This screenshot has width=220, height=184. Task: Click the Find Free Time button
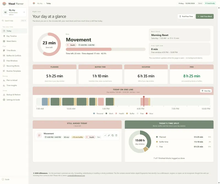[x=186, y=17]
